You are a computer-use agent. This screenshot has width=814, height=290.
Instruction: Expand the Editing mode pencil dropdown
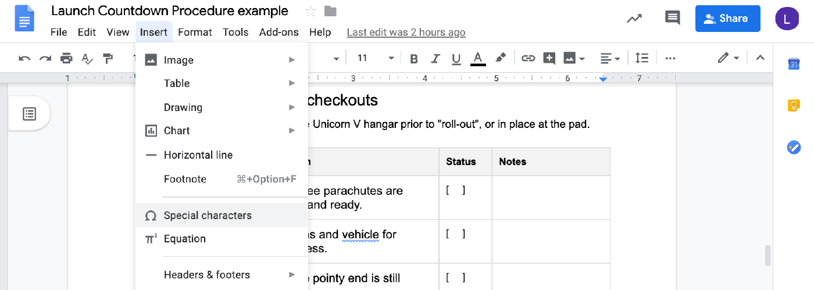point(728,58)
